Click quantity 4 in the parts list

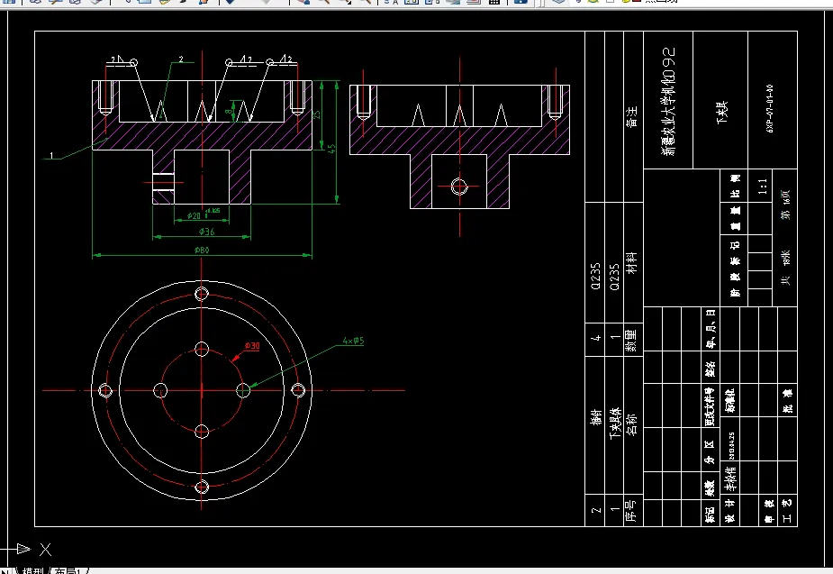(595, 338)
